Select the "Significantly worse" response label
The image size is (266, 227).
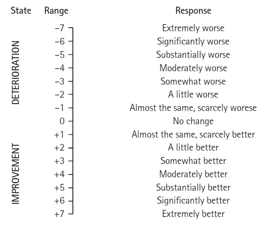point(193,41)
